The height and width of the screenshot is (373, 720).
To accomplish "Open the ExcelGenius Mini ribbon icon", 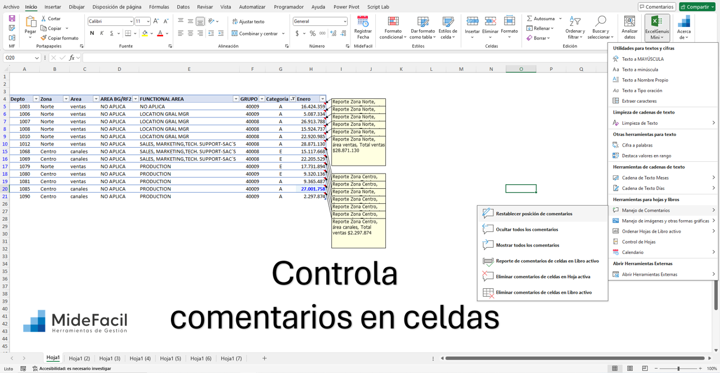I will pos(657,28).
